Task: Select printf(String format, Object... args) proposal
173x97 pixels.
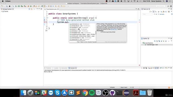Action: pyautogui.click(x=82, y=34)
